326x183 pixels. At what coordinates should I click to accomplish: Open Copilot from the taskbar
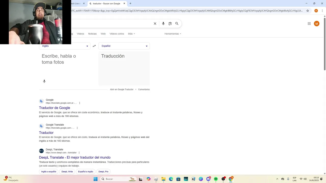tap(148, 179)
